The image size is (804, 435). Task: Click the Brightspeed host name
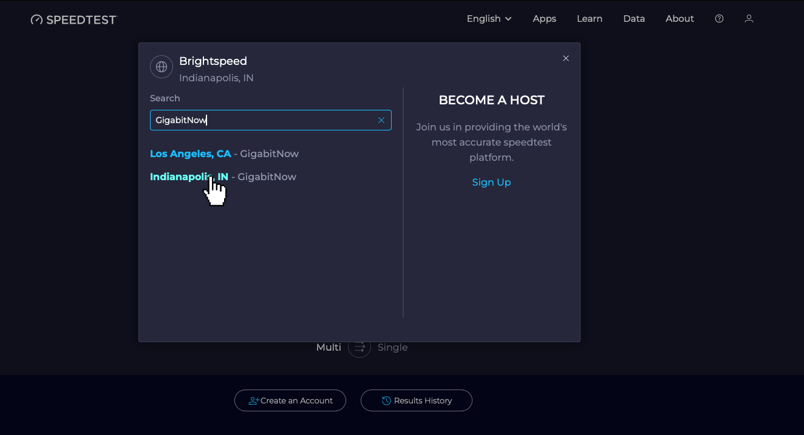pyautogui.click(x=213, y=61)
